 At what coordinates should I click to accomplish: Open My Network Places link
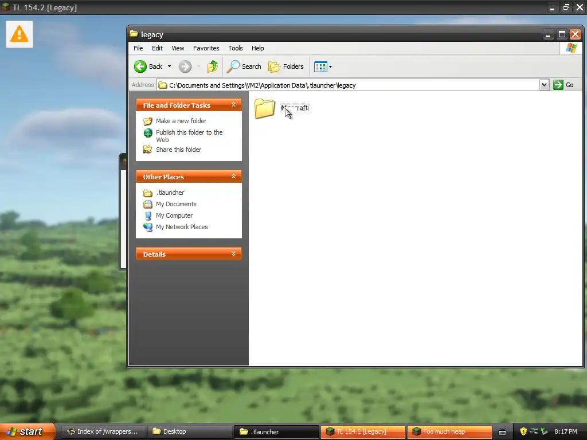(x=182, y=227)
